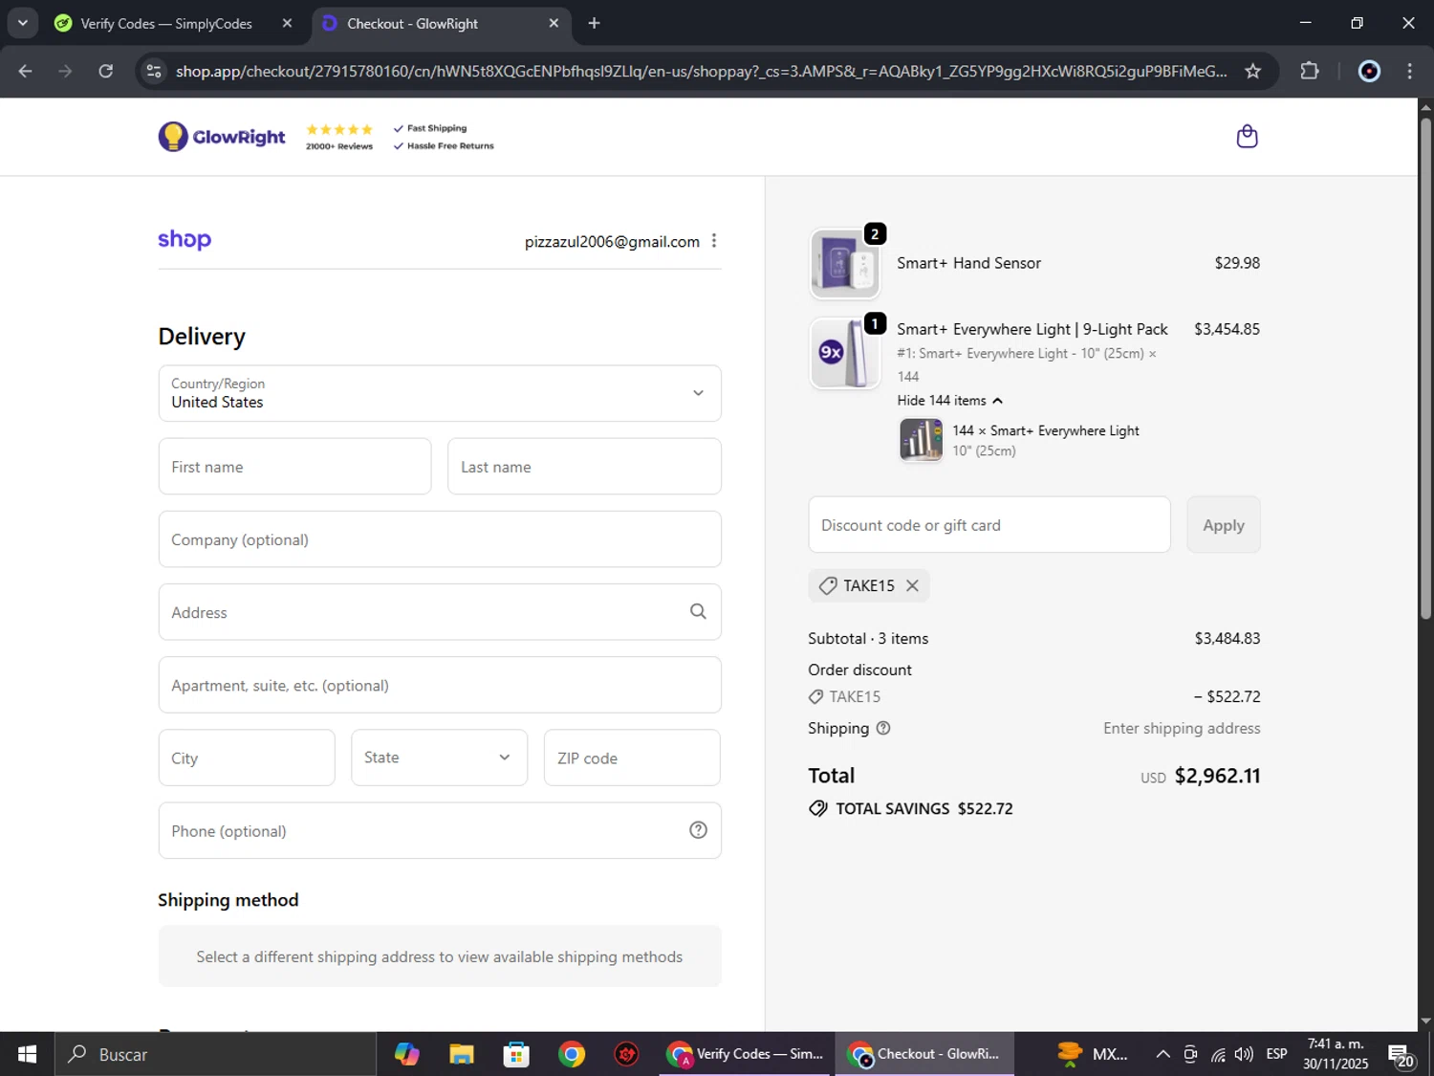The image size is (1434, 1076).
Task: Open the MX taskbar widget
Action: pyautogui.click(x=1093, y=1054)
